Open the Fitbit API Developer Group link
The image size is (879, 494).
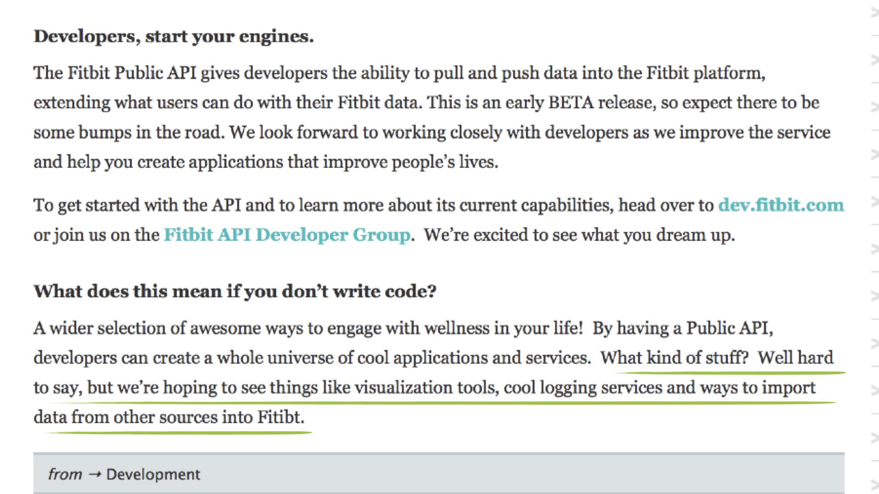tap(287, 235)
